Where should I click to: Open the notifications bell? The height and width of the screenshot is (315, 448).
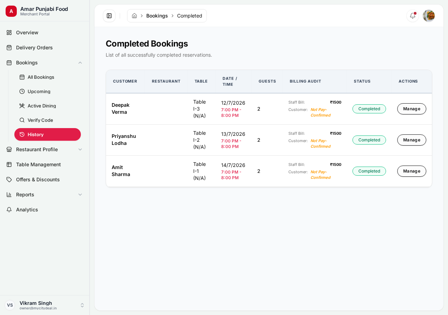point(413,16)
